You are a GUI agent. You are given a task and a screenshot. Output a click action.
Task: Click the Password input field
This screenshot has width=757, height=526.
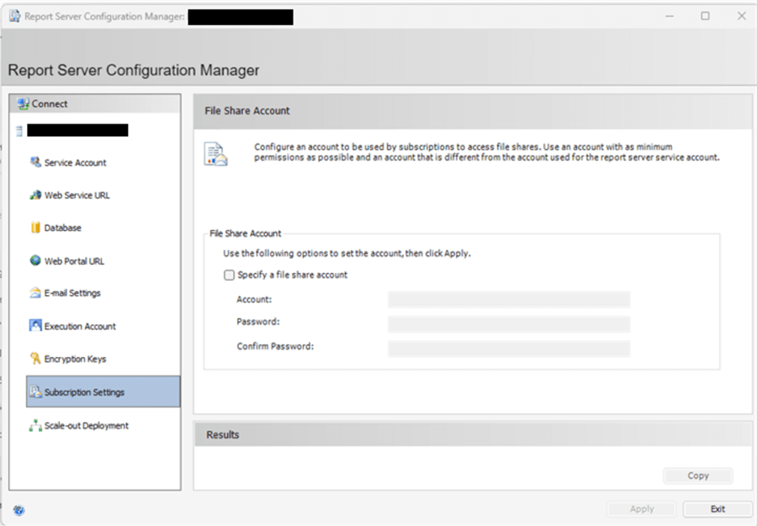pyautogui.click(x=509, y=324)
